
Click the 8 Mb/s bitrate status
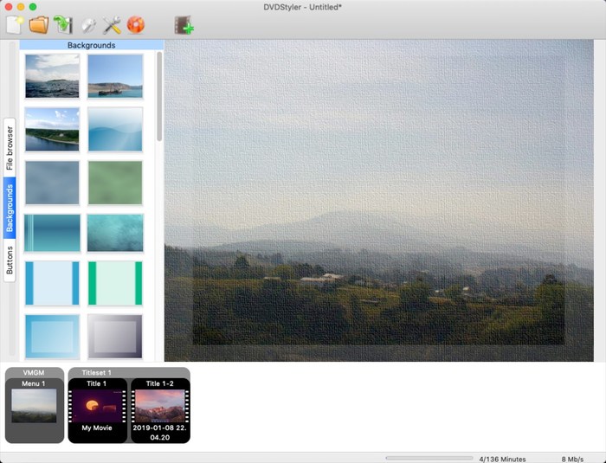(x=573, y=460)
